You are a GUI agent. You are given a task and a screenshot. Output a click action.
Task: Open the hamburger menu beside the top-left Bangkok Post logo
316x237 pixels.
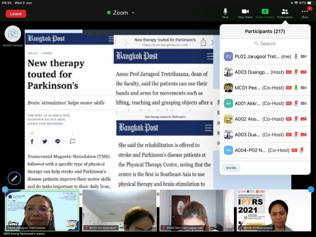pyautogui.click(x=111, y=39)
